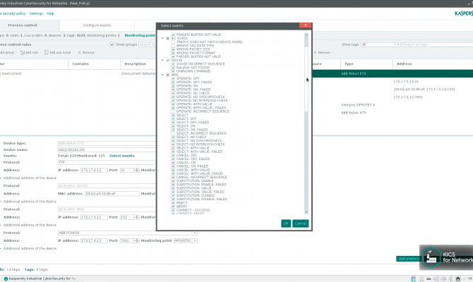
Task: Check OPERATE: INCORRECT SEQUENCE event
Action: click(x=173, y=111)
